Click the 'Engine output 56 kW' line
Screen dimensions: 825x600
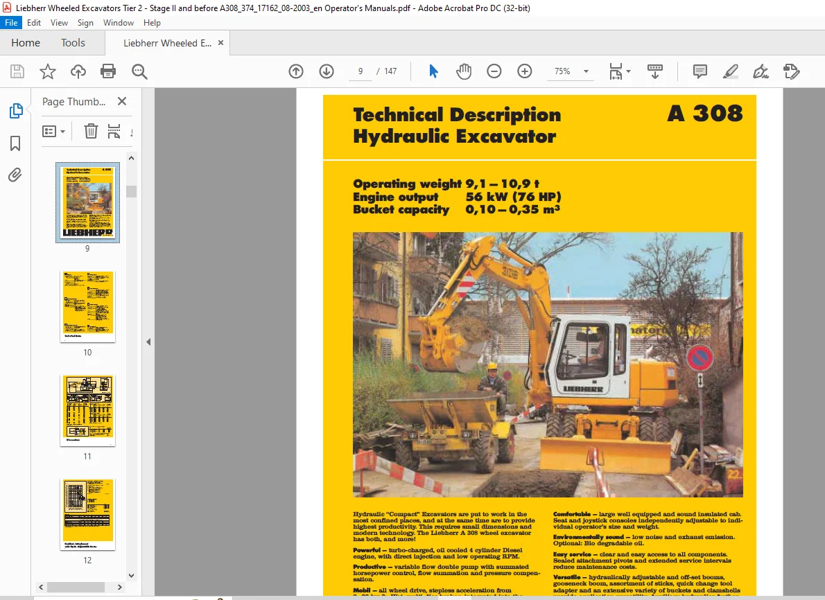pos(458,197)
